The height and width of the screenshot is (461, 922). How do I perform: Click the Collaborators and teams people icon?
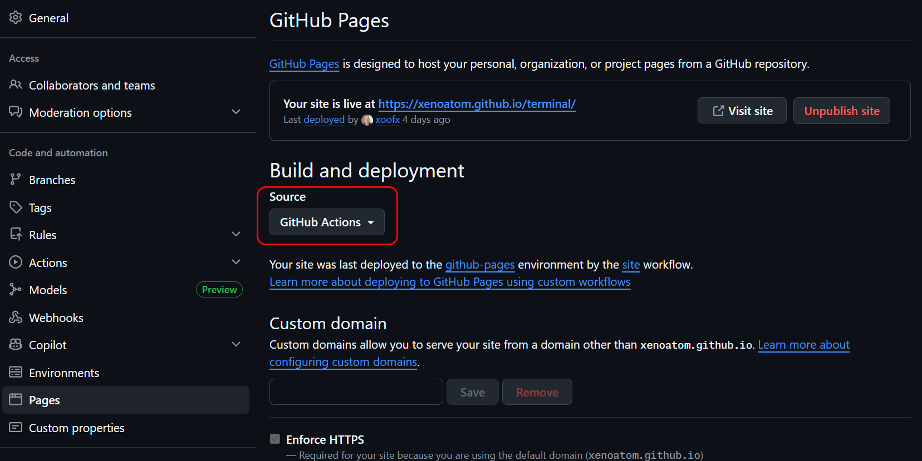click(x=16, y=85)
